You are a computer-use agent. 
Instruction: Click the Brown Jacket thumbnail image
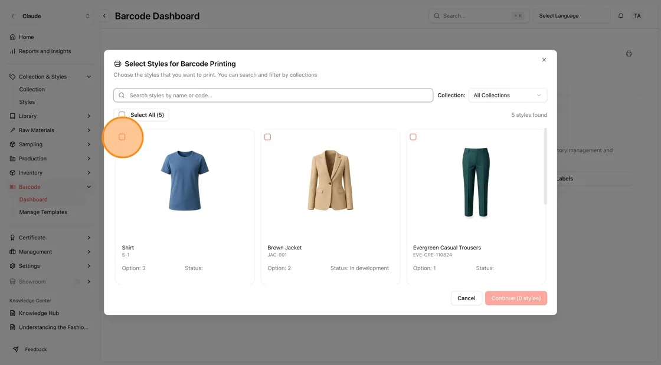(x=330, y=180)
